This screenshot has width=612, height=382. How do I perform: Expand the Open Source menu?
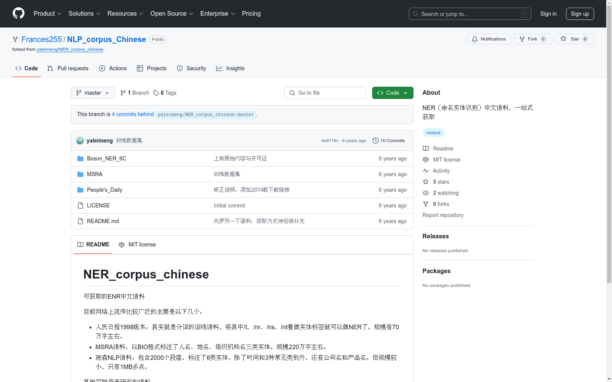pyautogui.click(x=172, y=14)
